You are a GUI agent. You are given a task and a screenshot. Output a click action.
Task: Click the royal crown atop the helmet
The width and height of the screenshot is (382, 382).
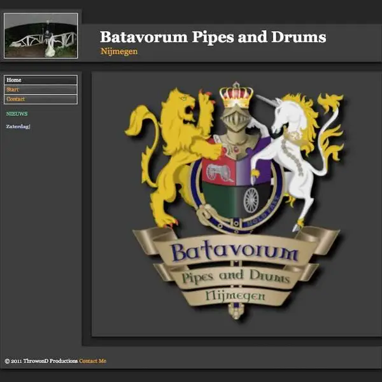point(236,95)
